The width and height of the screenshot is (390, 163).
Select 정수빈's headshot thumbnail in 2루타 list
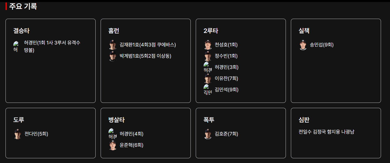pyautogui.click(x=208, y=56)
